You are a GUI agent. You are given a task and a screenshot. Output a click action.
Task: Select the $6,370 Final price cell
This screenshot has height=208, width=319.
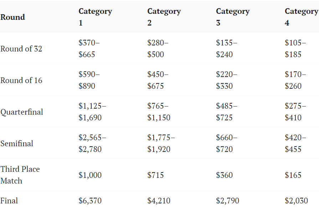90,201
